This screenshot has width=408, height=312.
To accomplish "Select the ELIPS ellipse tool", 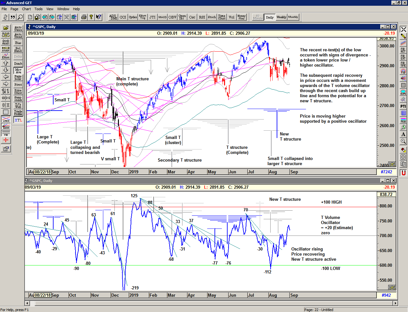I will pyautogui.click(x=403, y=92).
